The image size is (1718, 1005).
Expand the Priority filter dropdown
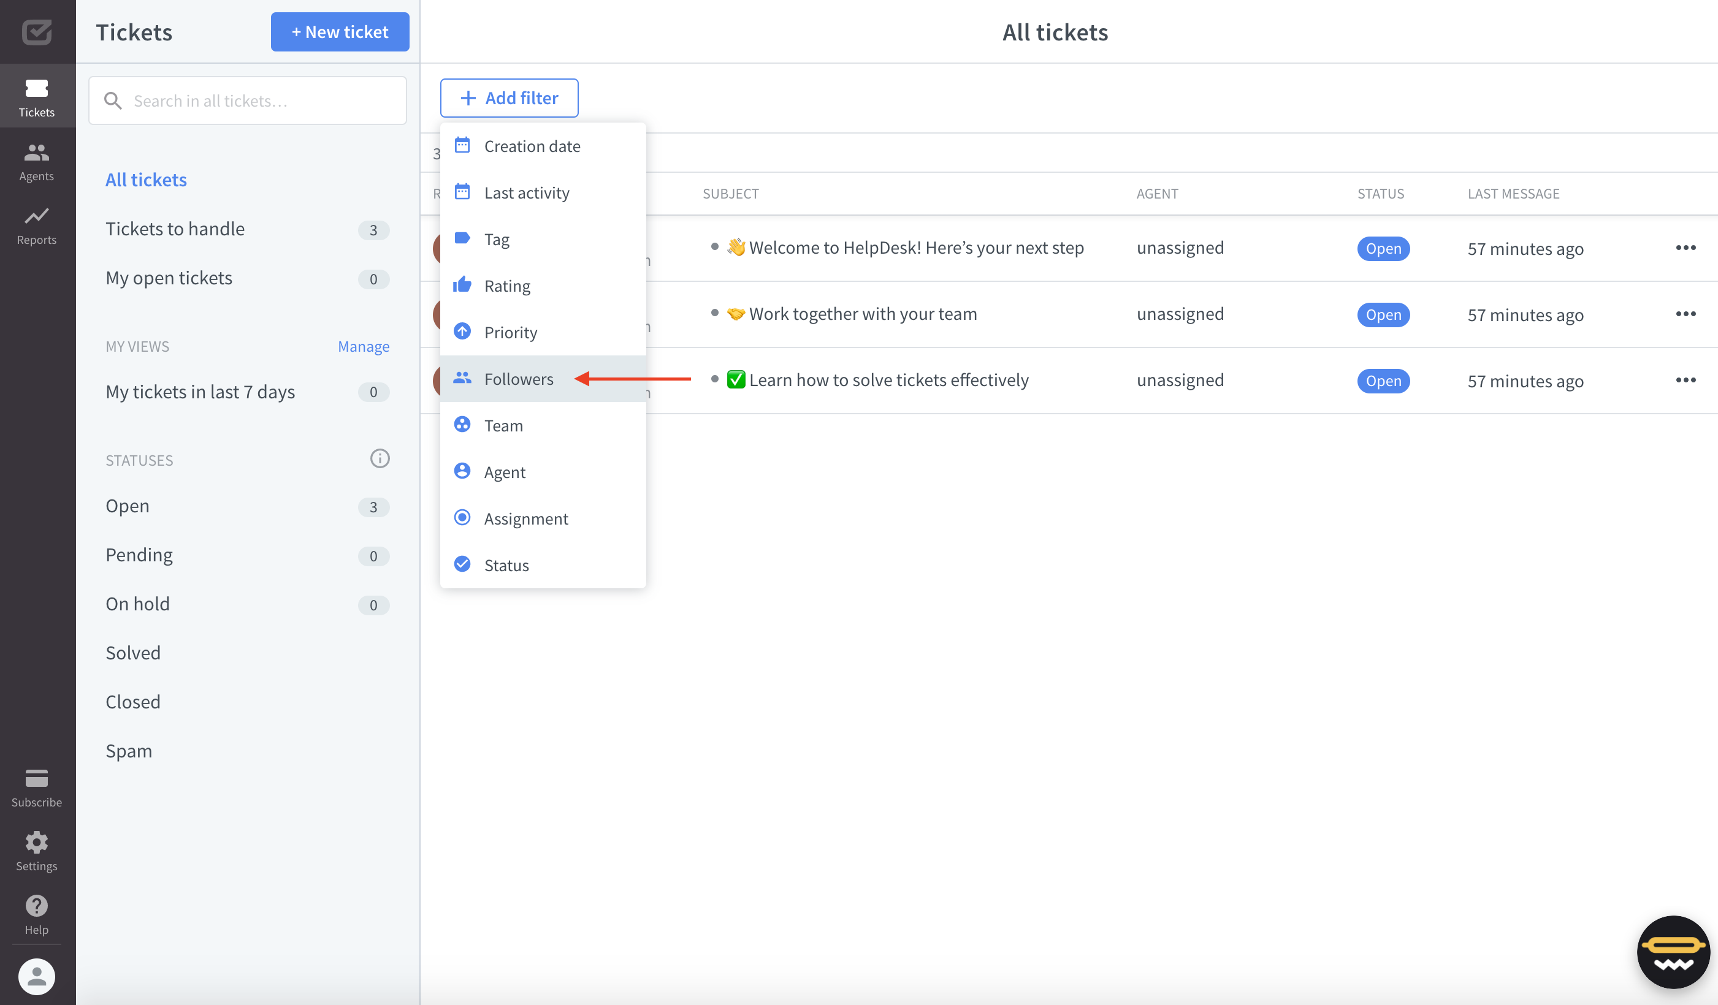coord(511,332)
